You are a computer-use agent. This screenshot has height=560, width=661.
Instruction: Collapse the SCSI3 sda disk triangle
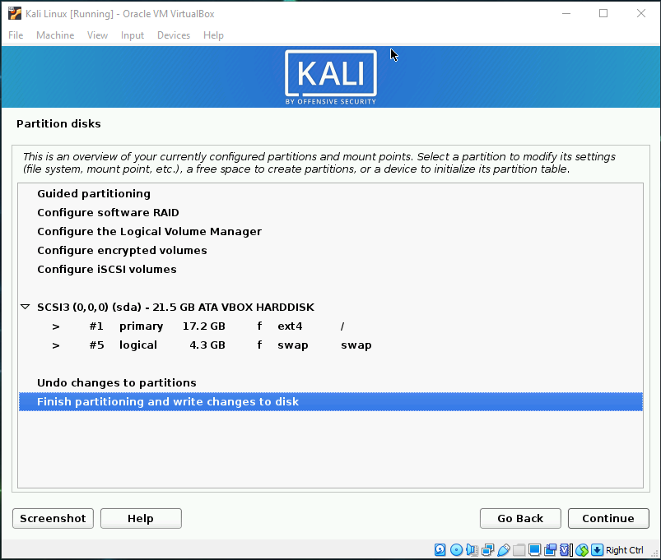(x=26, y=308)
